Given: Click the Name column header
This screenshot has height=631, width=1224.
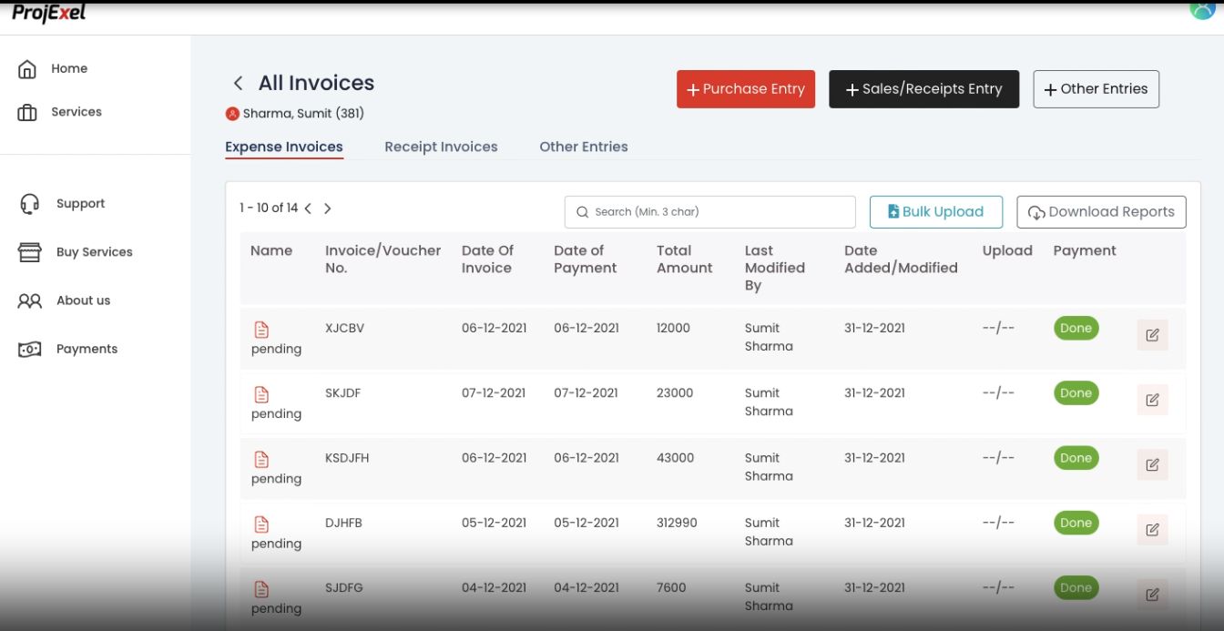Looking at the screenshot, I should [271, 250].
